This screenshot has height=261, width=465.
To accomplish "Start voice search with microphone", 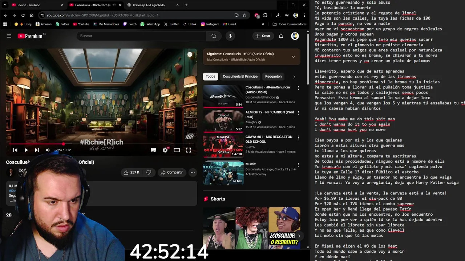I will pyautogui.click(x=230, y=36).
